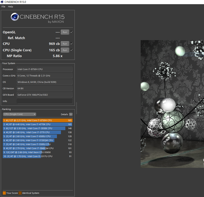
Task: Click the GFX Board field
Action: pos(44,95)
